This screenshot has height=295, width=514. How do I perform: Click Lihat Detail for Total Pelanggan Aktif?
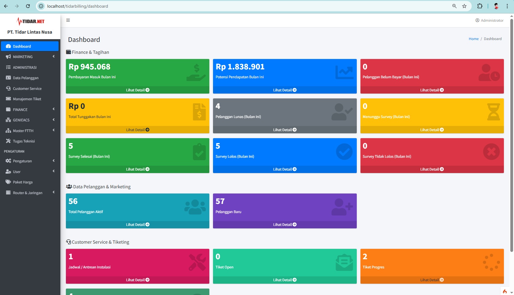pos(138,224)
